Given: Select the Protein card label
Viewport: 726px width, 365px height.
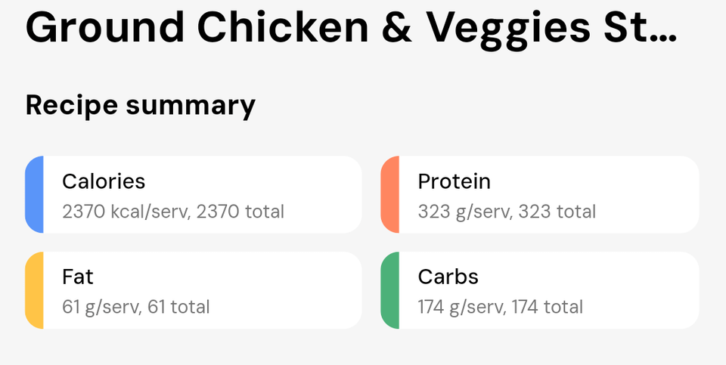Looking at the screenshot, I should pos(454,181).
